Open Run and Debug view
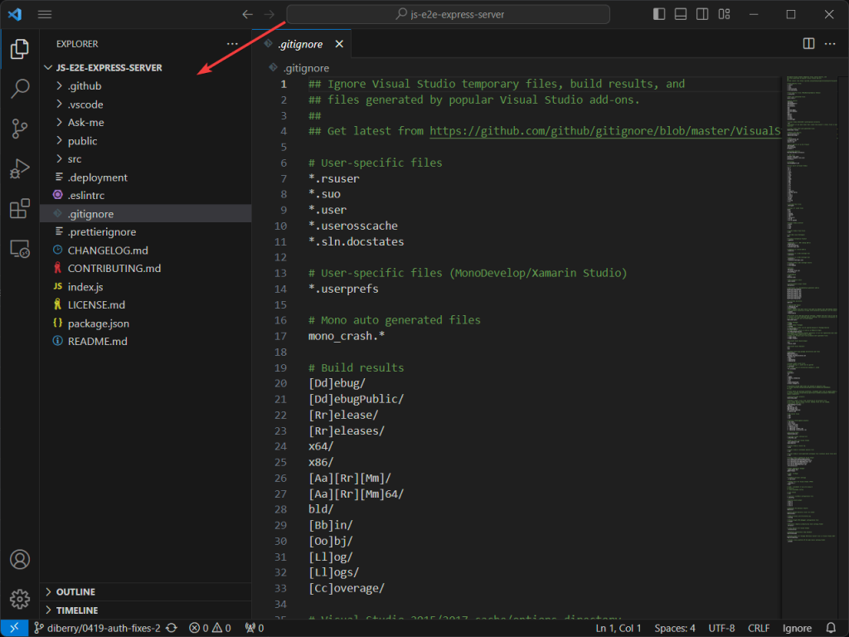 [20, 168]
